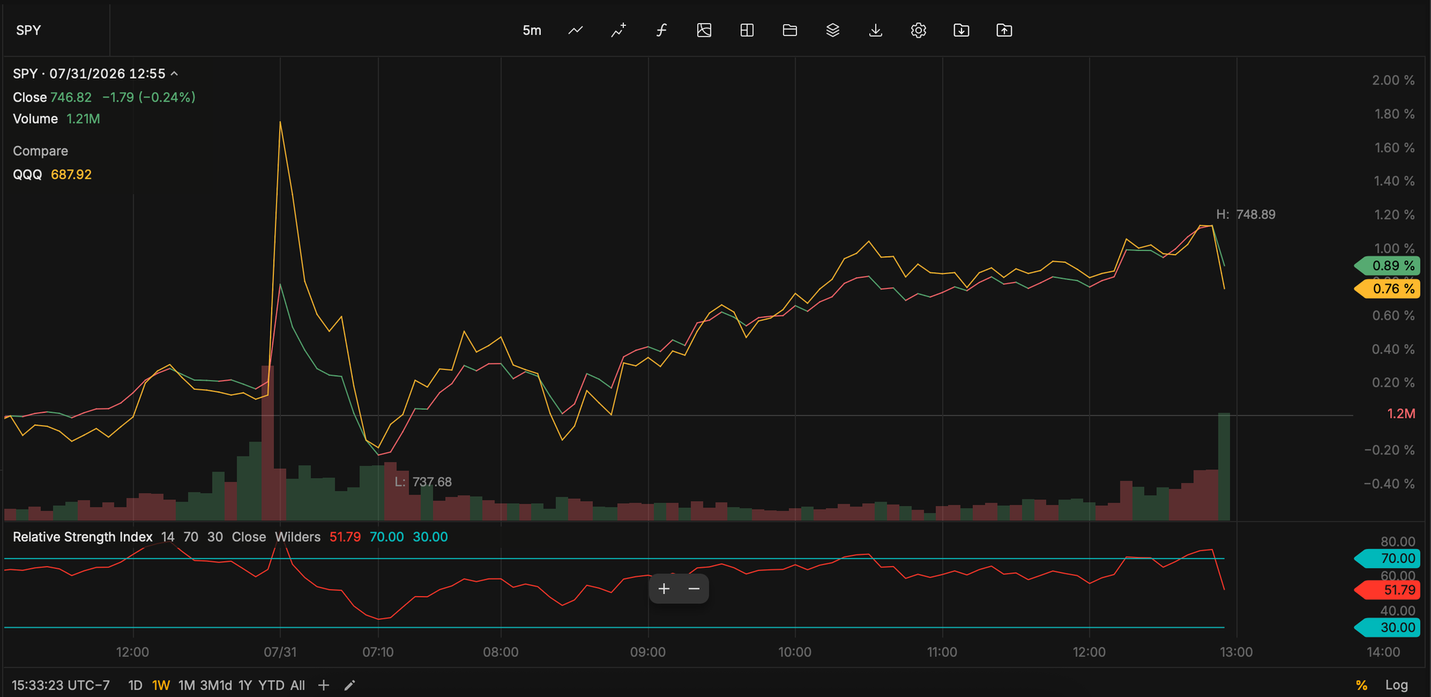This screenshot has width=1431, height=697.
Task: Open the compare symbol icon
Action: (x=618, y=30)
